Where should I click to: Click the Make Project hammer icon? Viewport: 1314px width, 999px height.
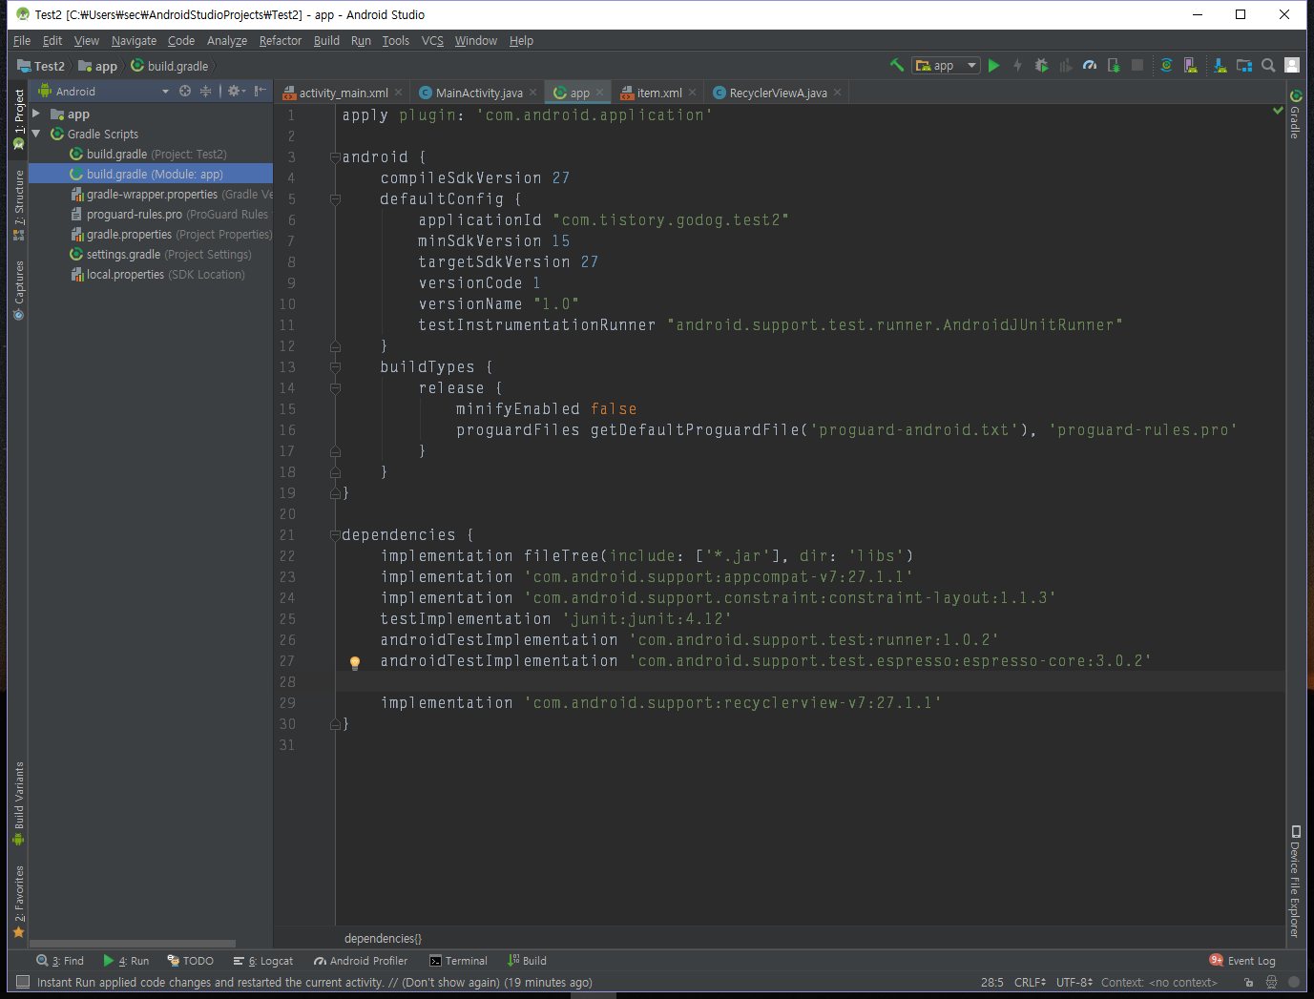click(x=896, y=65)
